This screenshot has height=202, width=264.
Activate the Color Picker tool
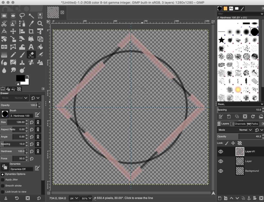click(31, 23)
